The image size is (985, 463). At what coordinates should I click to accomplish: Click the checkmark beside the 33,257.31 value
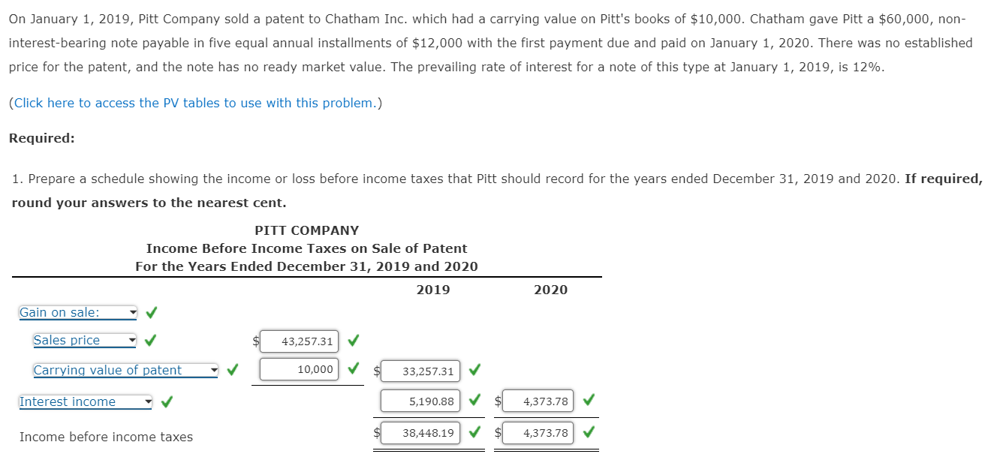(x=474, y=369)
